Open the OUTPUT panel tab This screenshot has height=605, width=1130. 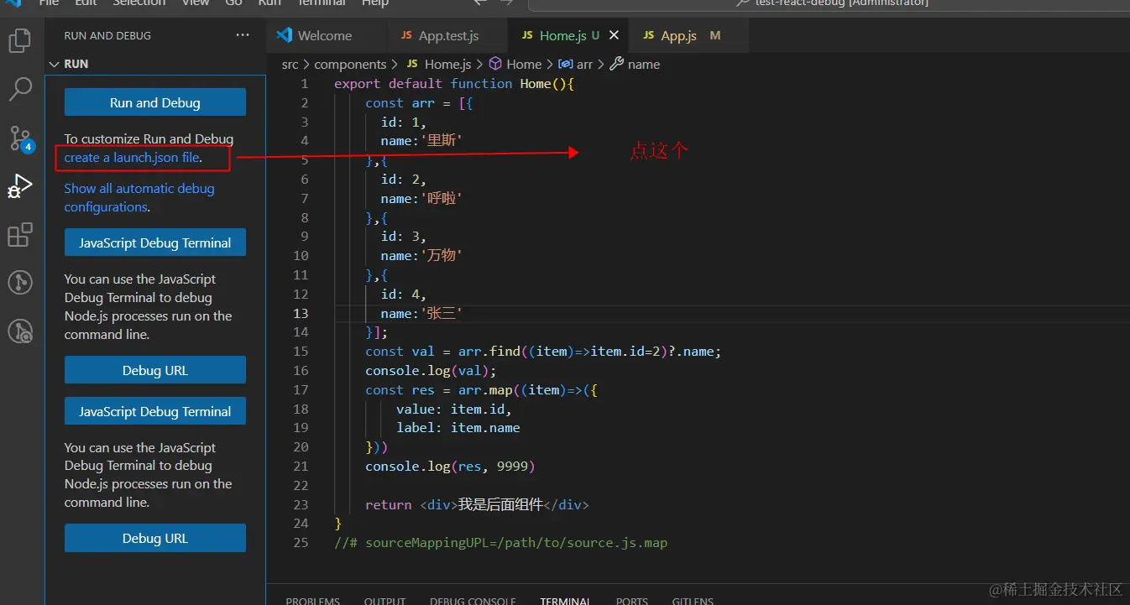(x=385, y=601)
